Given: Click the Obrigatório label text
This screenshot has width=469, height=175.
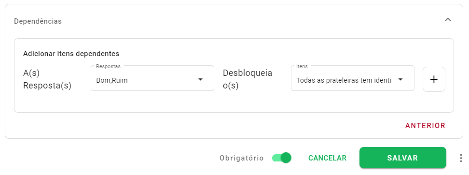Looking at the screenshot, I should click(x=242, y=158).
